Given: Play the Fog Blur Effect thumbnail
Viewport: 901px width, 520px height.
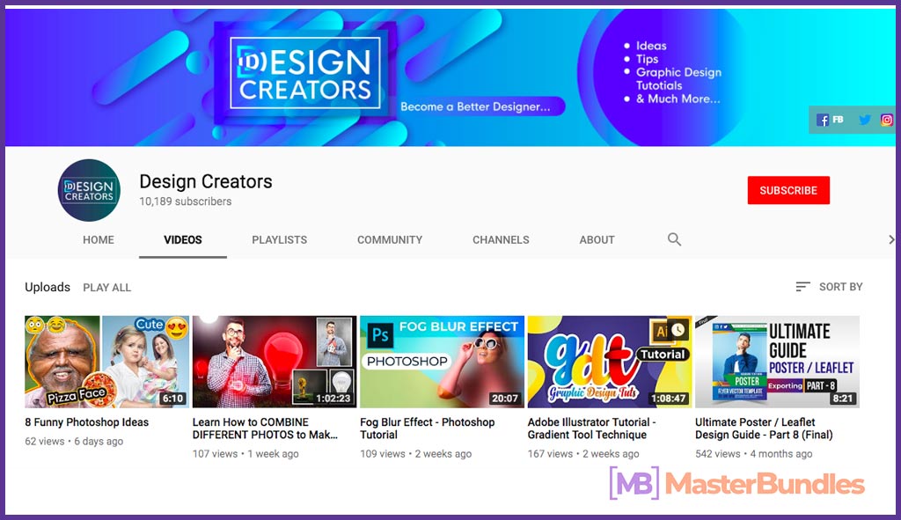Looking at the screenshot, I should (443, 362).
